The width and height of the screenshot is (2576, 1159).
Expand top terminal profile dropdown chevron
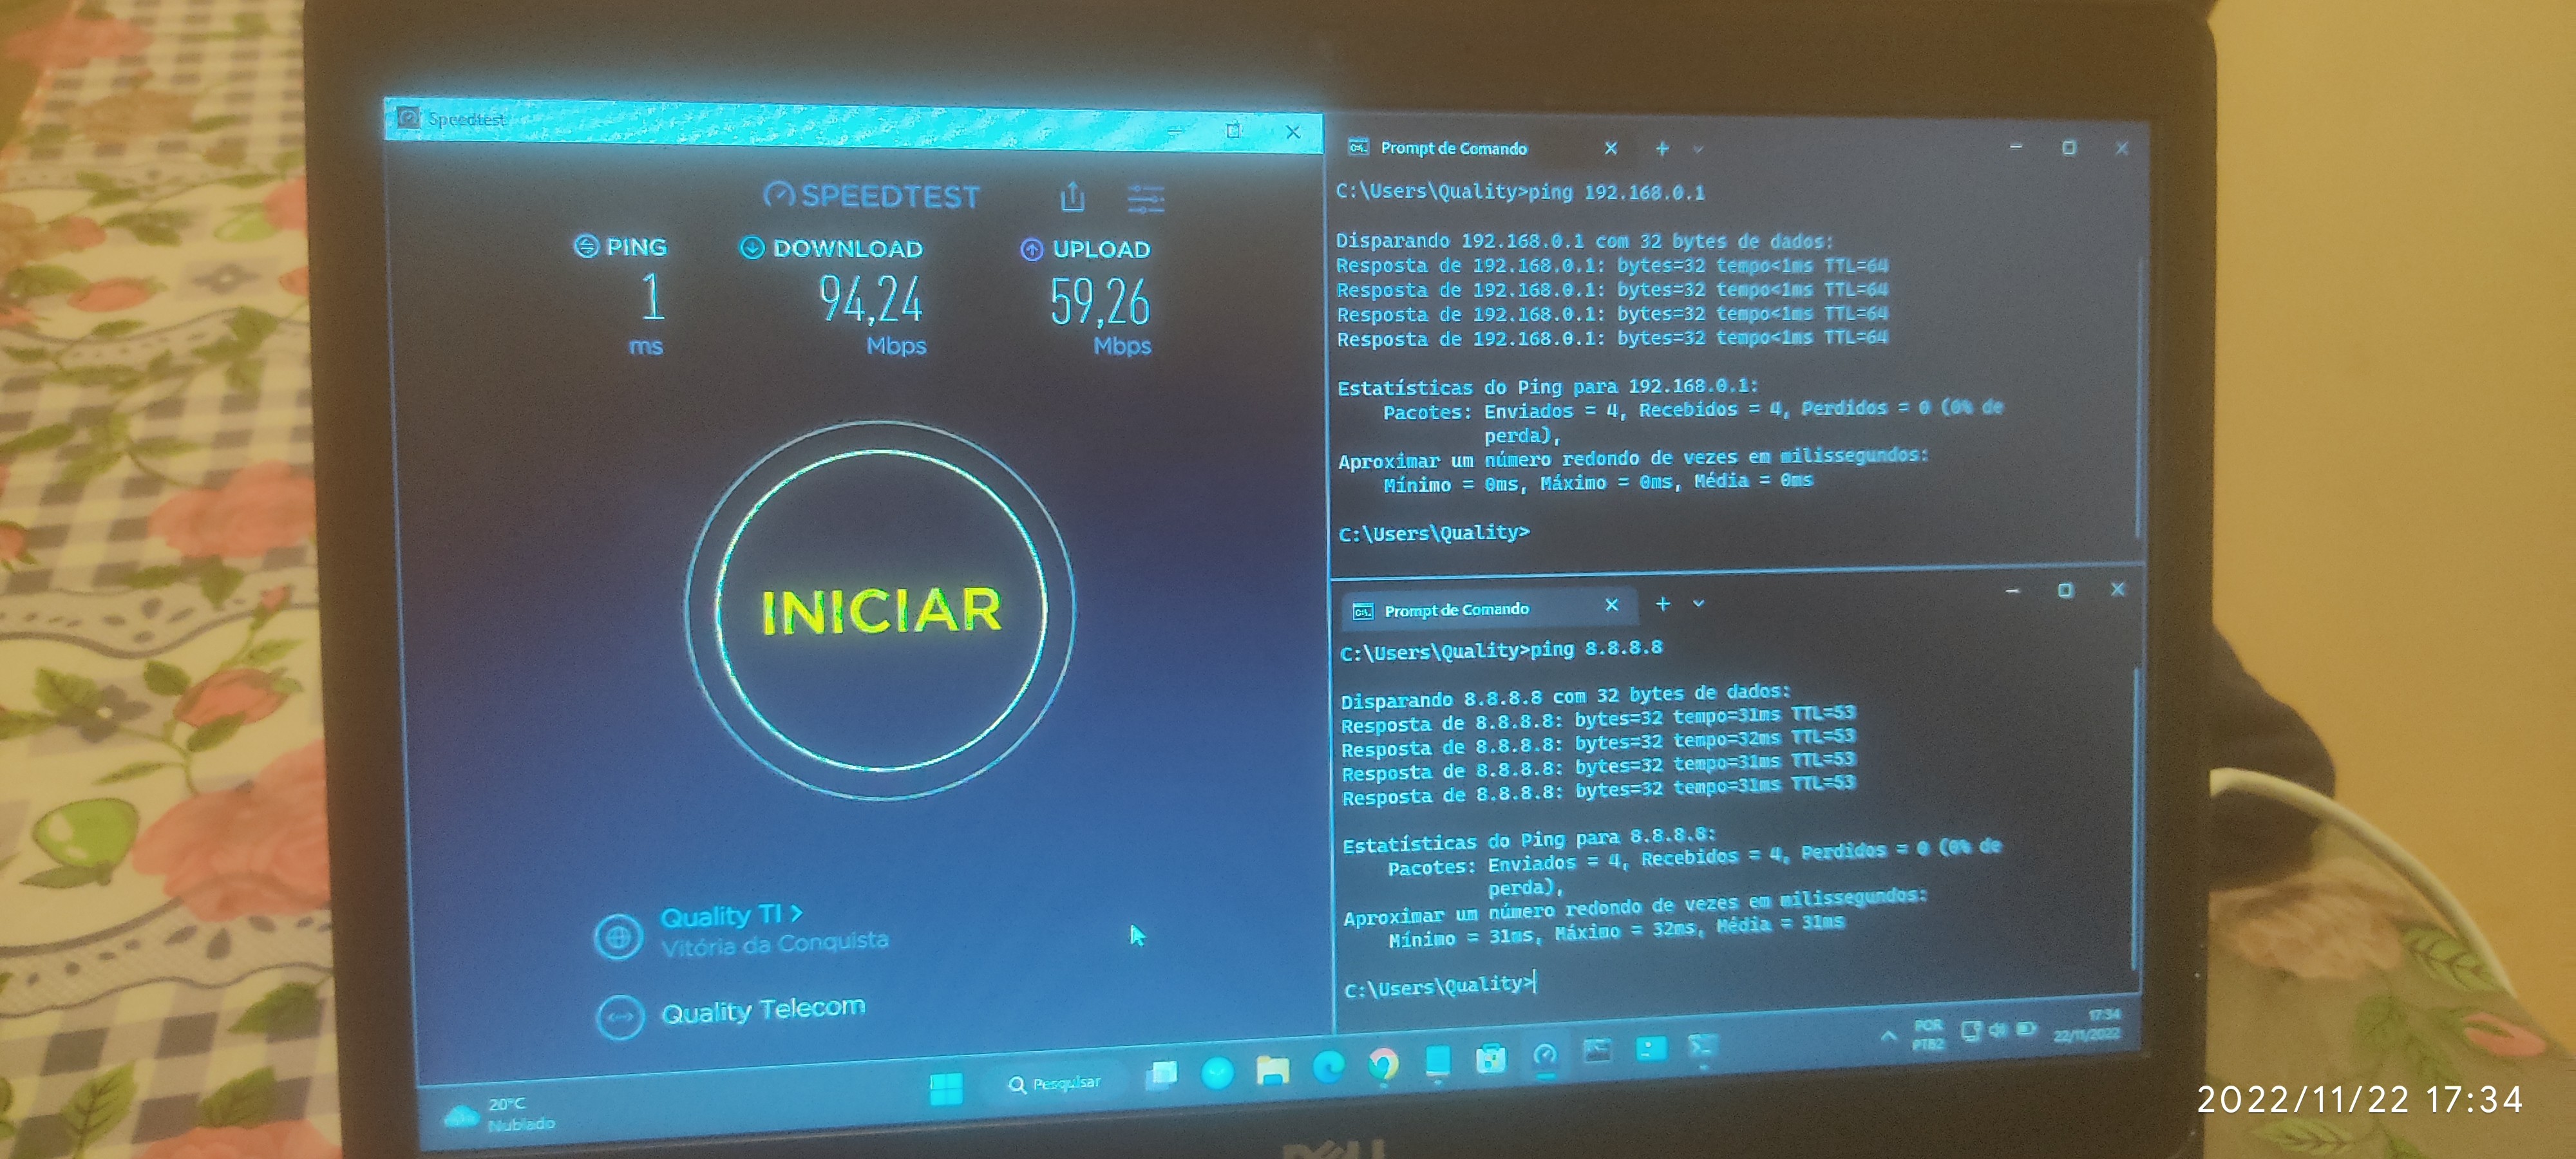point(1698,149)
